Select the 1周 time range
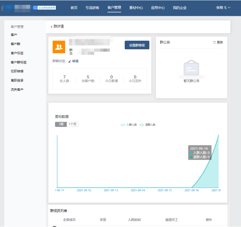 coord(61,124)
